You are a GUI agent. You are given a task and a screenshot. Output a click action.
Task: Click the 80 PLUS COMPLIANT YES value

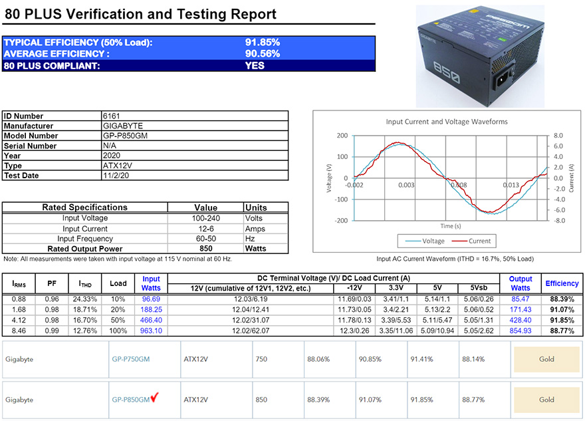point(255,66)
